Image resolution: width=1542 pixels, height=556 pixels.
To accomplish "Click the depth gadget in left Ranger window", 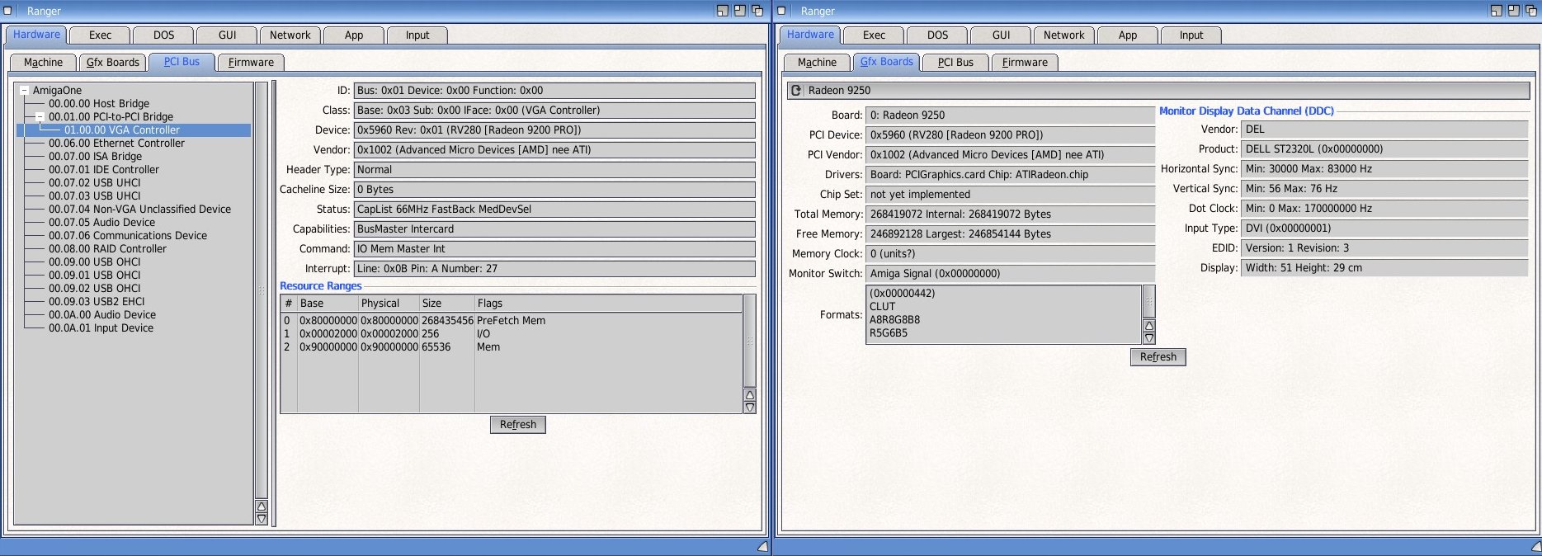I will (757, 11).
